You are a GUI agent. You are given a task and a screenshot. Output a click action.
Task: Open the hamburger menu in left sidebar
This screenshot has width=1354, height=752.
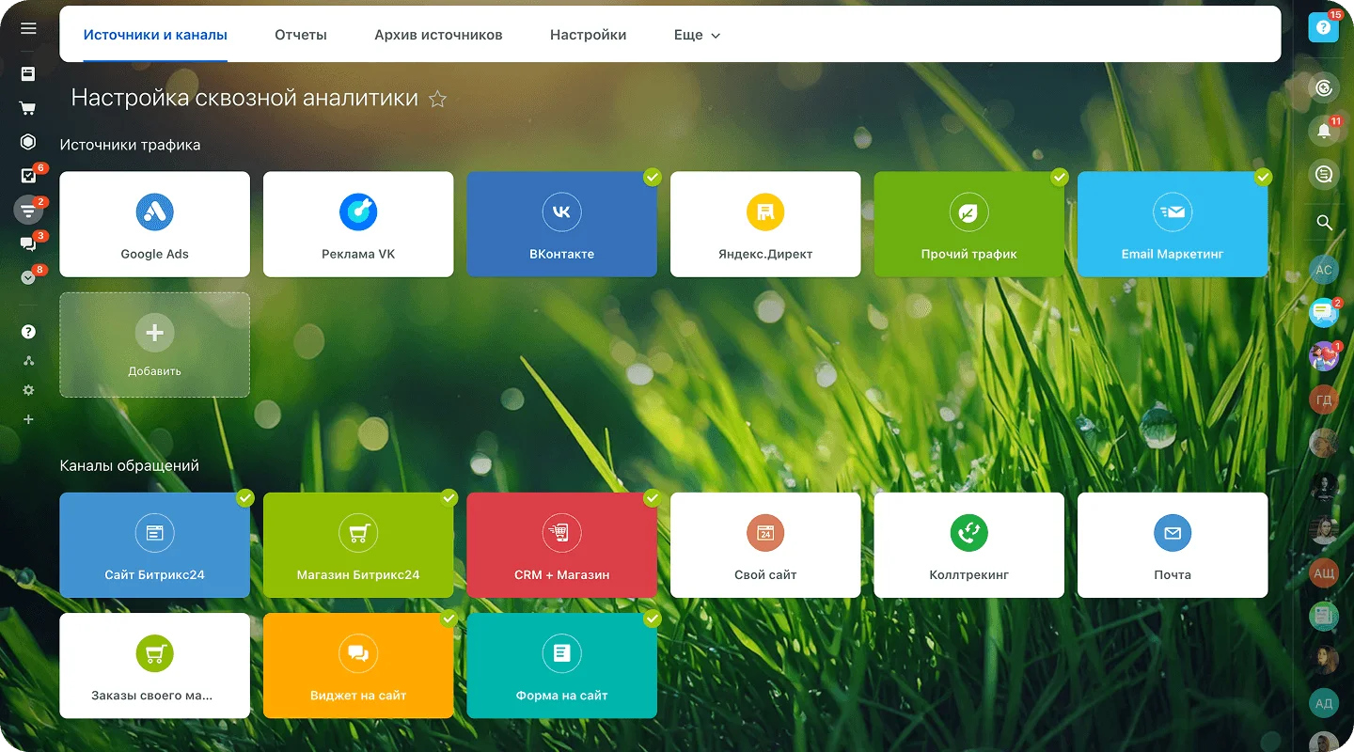click(x=28, y=28)
